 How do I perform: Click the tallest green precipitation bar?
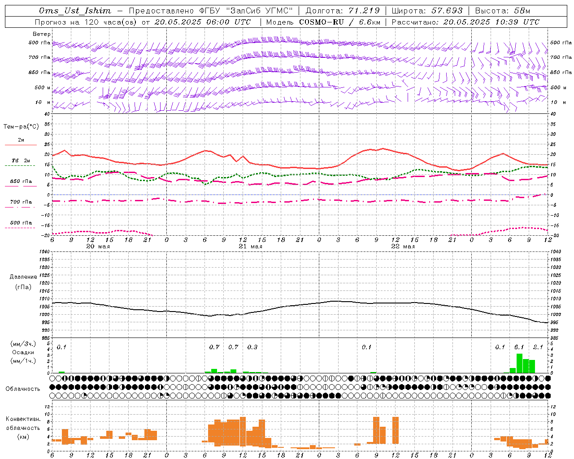[x=519, y=364]
